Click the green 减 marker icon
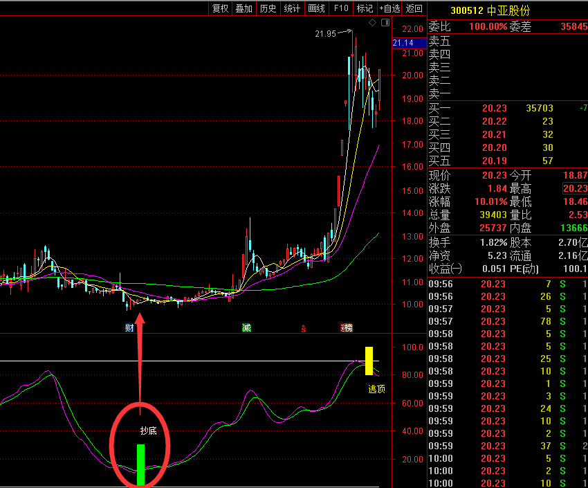The height and width of the screenshot is (488, 588). (246, 328)
